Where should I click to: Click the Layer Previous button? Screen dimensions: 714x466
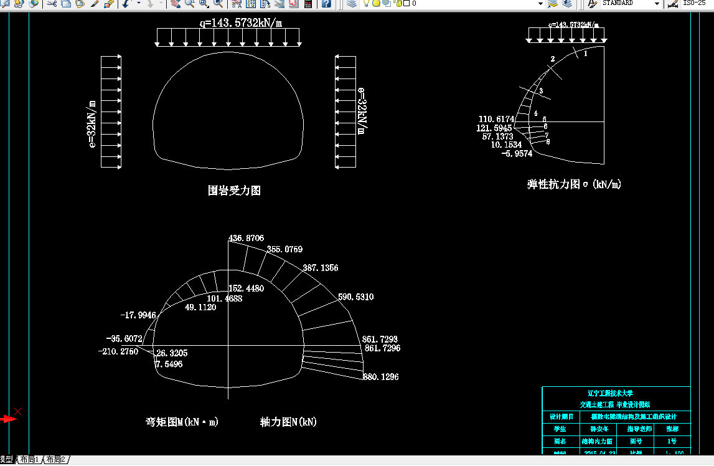point(567,4)
